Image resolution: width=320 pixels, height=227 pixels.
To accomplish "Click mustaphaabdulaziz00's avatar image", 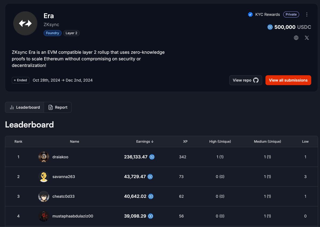I will click(43, 216).
